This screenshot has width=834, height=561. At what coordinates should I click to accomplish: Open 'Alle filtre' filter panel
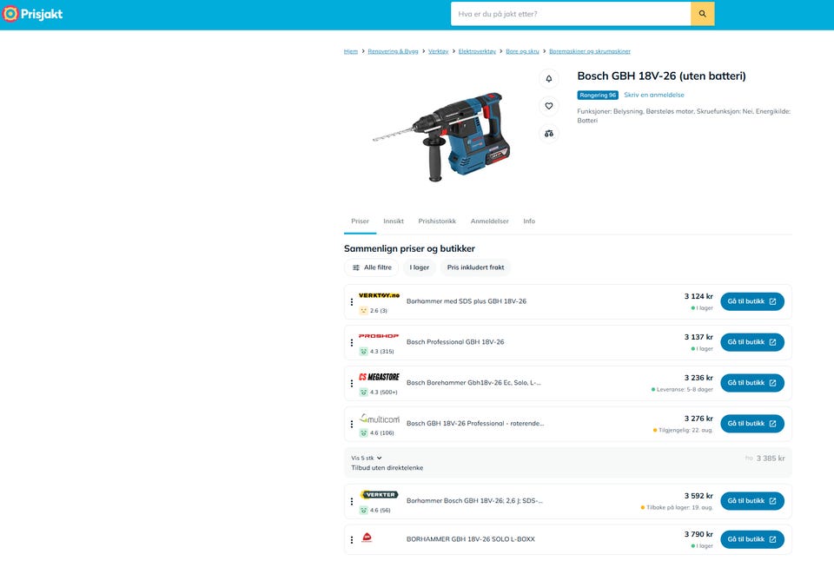(x=372, y=267)
